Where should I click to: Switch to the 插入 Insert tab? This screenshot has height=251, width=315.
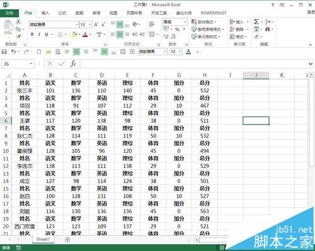pos(45,13)
